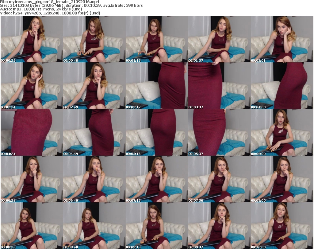This screenshot has width=314, height=249.
Task: Click the thumbnail stamped 00:01:37
Action: (219, 39)
